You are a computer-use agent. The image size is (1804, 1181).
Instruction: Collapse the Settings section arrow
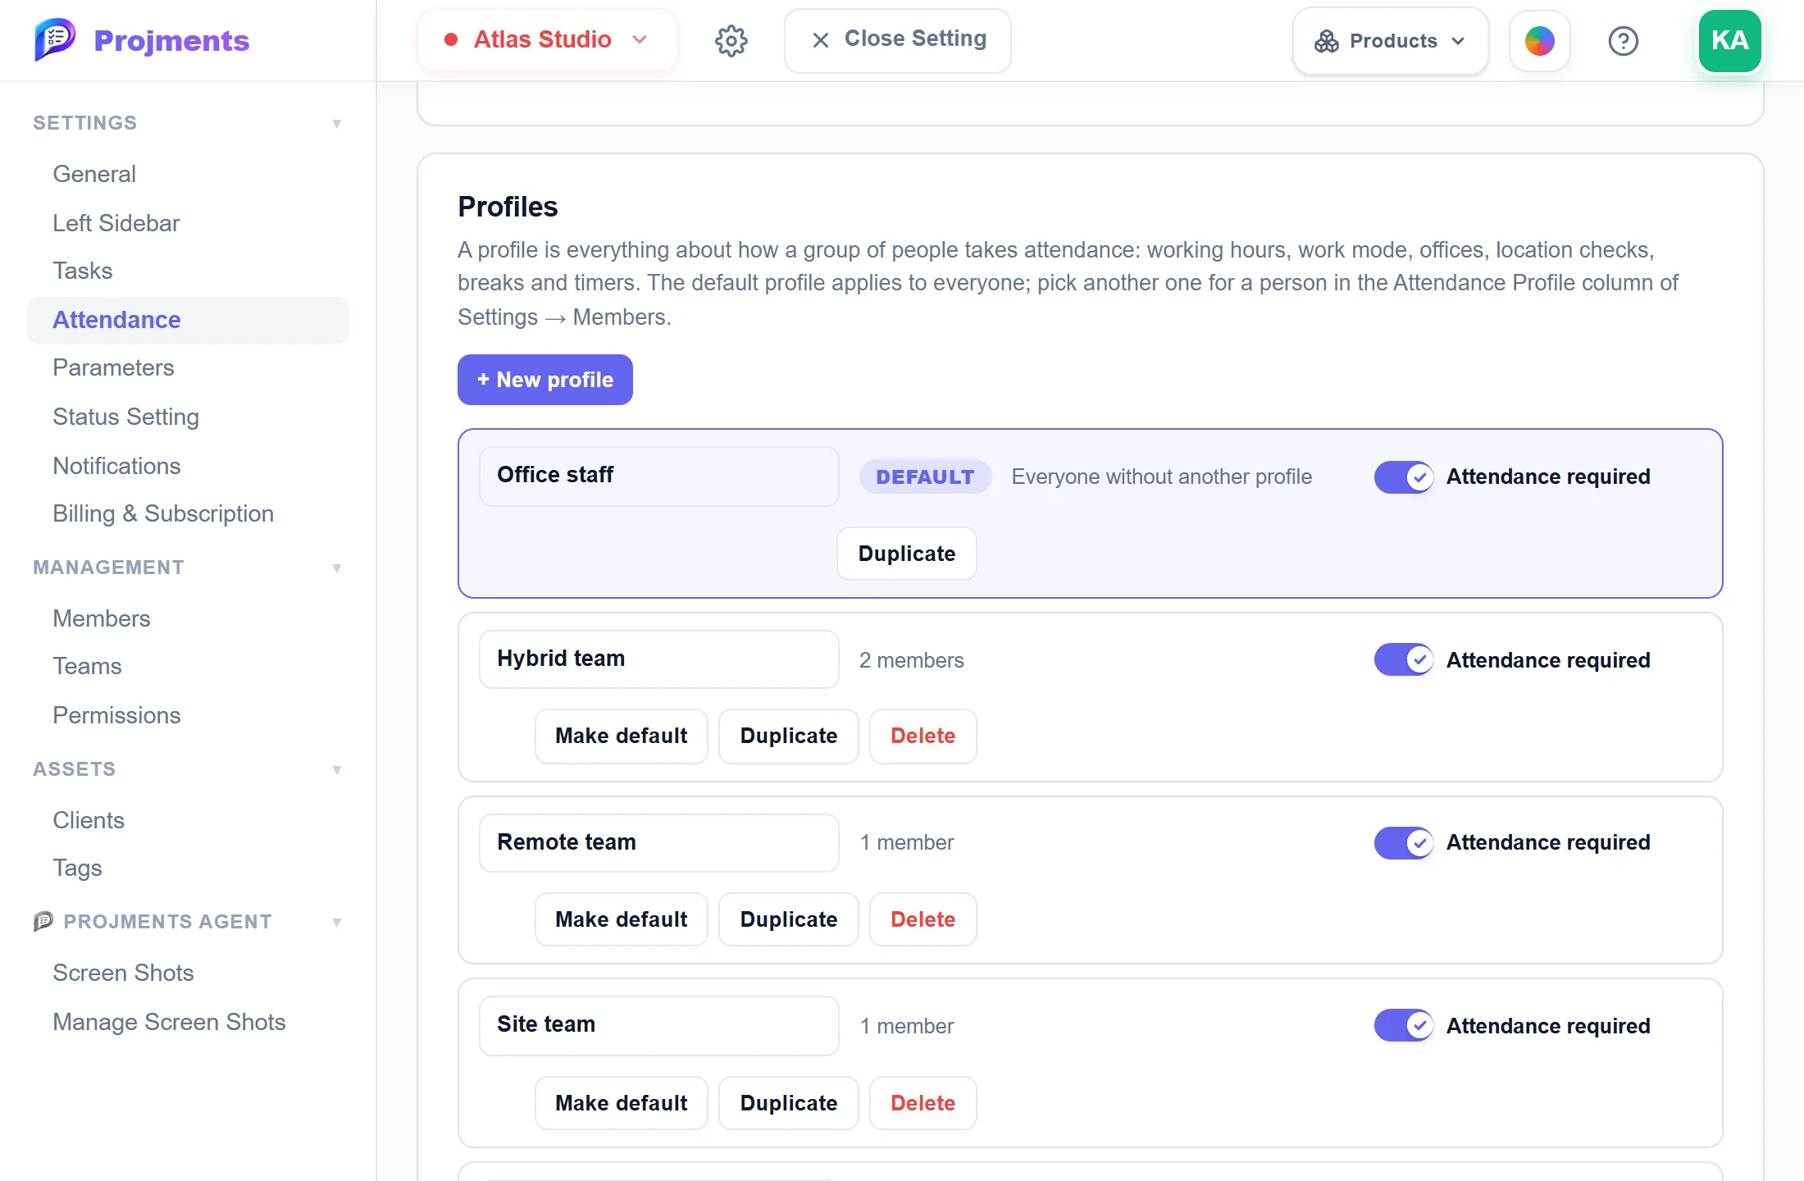coord(336,123)
